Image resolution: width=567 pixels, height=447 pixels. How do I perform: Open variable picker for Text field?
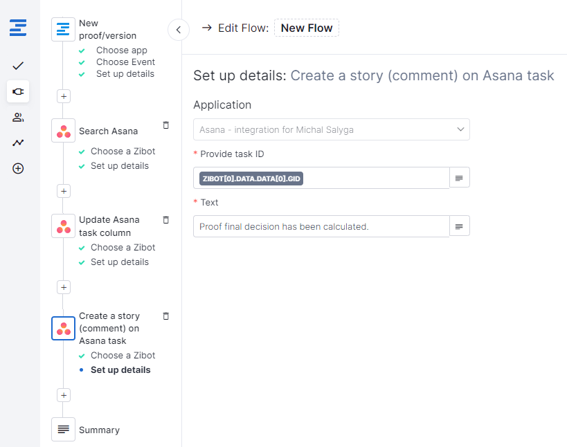click(x=459, y=226)
